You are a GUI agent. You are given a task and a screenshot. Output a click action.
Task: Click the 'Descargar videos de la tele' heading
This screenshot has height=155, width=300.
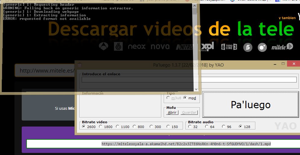click(171, 29)
